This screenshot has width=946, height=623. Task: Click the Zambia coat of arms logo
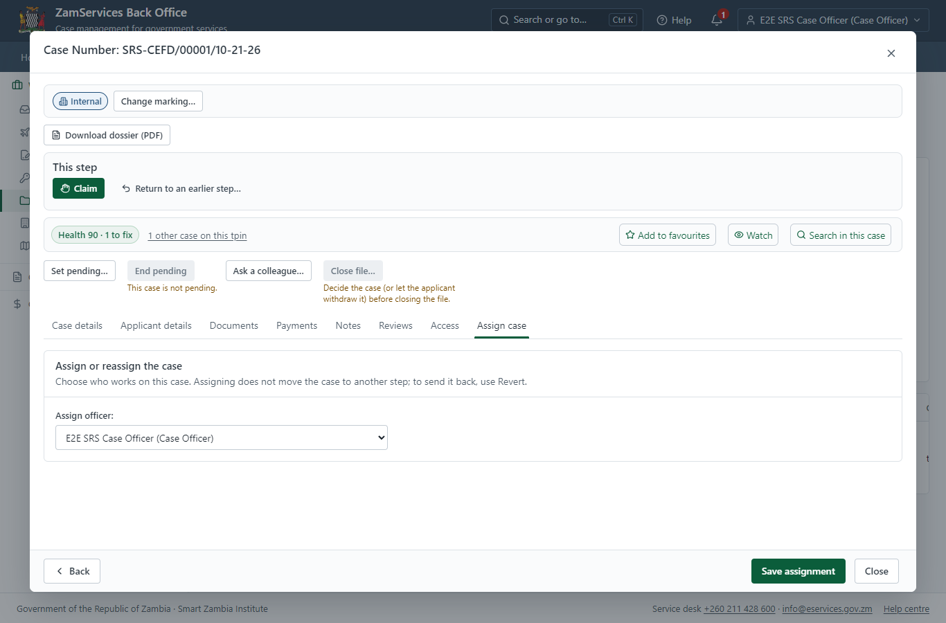(32, 19)
